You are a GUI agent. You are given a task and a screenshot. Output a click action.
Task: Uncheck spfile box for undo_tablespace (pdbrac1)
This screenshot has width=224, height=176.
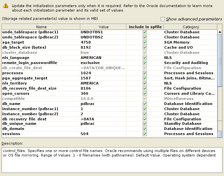pyautogui.click(x=145, y=32)
